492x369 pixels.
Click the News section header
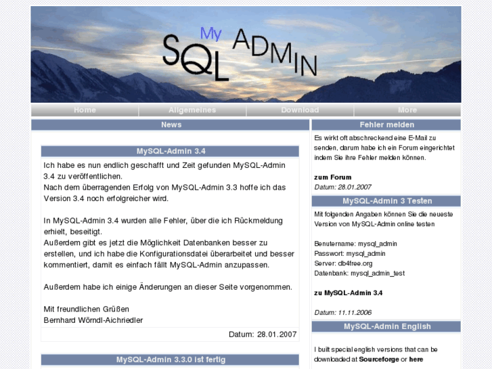pyautogui.click(x=171, y=125)
